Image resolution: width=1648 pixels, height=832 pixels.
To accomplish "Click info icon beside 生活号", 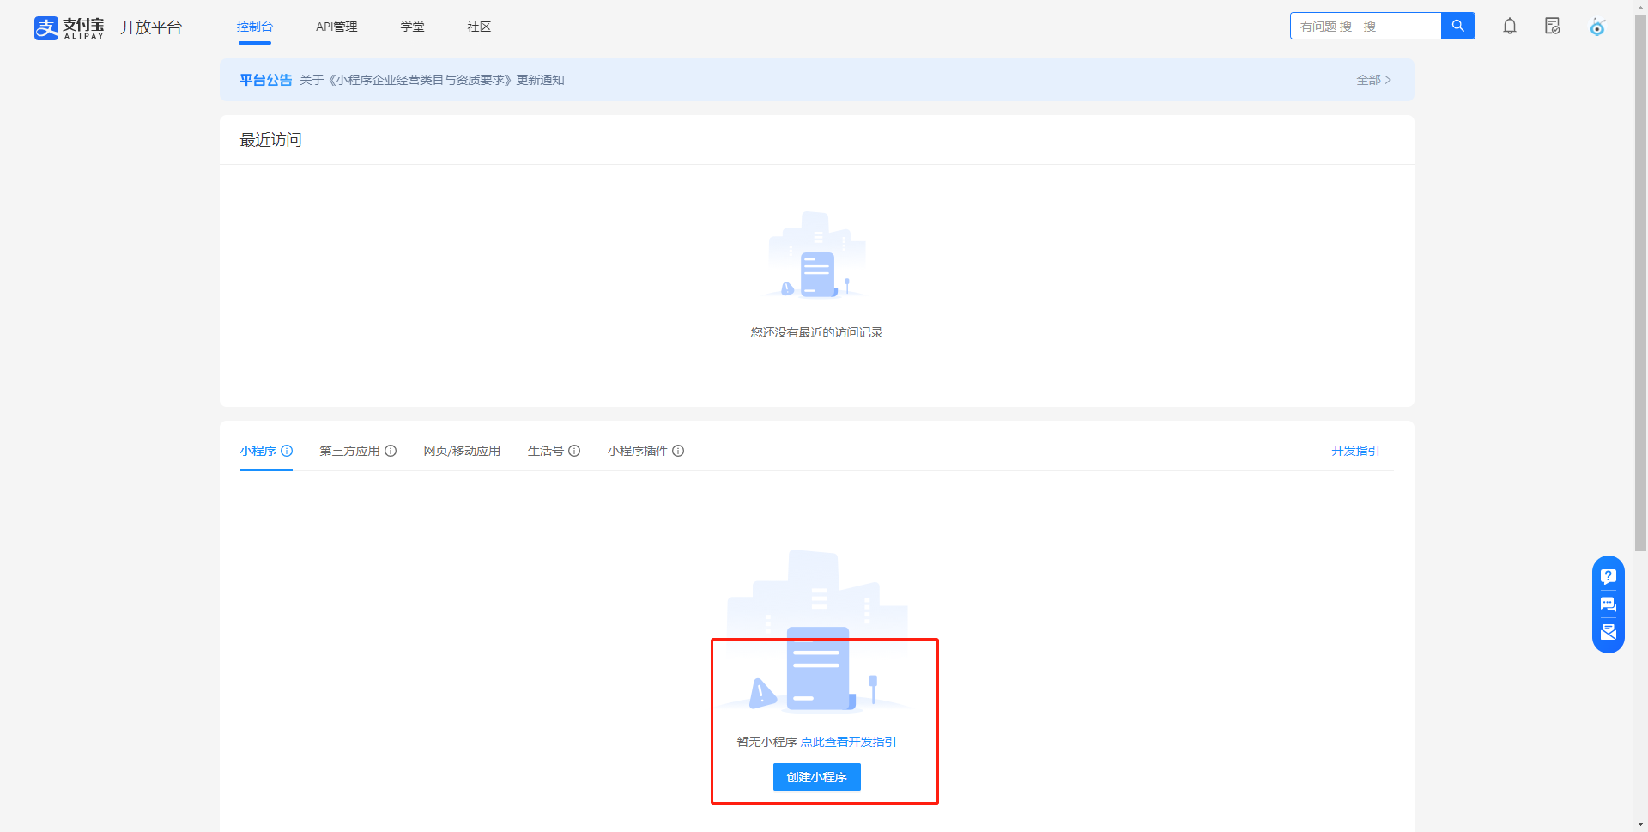I will (574, 451).
